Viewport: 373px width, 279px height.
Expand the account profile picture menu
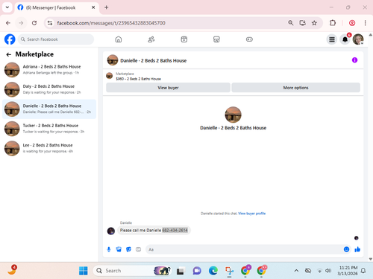358,39
